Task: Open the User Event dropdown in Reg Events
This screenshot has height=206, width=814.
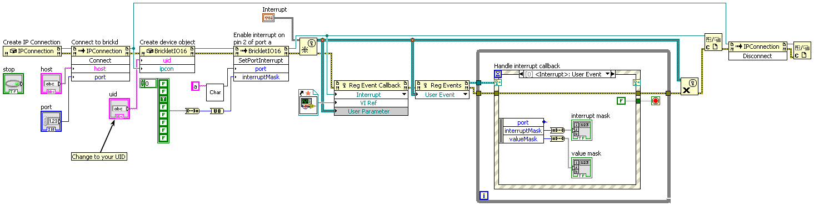Action: [465, 95]
